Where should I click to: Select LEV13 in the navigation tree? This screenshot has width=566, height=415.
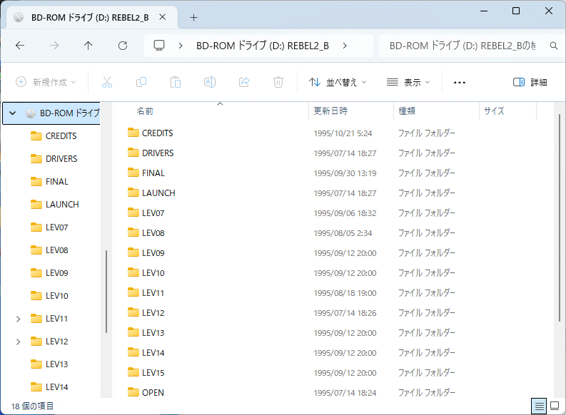pos(56,364)
